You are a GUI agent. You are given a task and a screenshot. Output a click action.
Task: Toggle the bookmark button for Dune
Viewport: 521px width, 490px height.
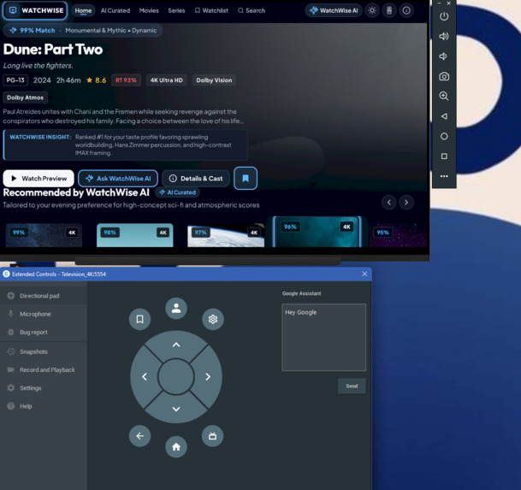pos(246,179)
